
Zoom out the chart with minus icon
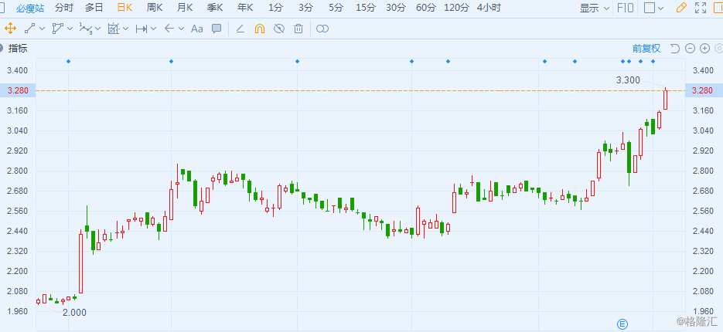pos(690,49)
